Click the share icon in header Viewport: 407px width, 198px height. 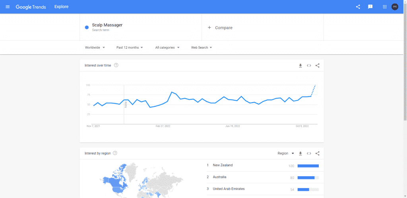coord(358,7)
